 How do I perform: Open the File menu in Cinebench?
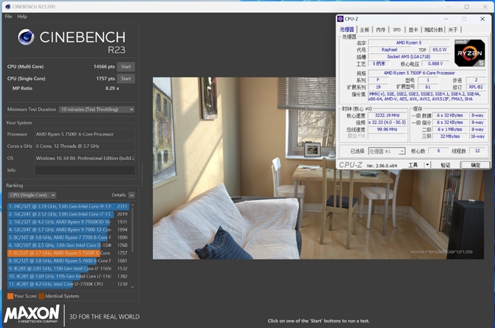click(x=9, y=17)
